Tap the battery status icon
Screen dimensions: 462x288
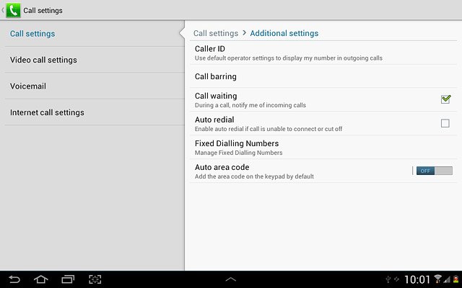pos(456,279)
